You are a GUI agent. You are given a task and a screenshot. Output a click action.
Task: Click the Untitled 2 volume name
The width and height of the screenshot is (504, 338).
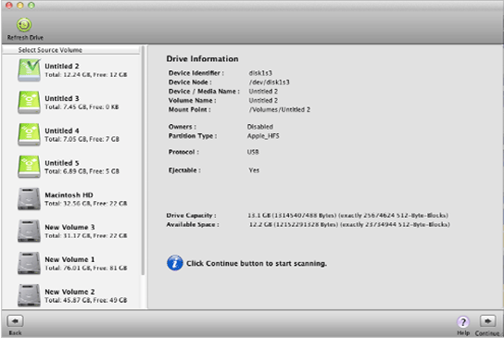pos(62,66)
